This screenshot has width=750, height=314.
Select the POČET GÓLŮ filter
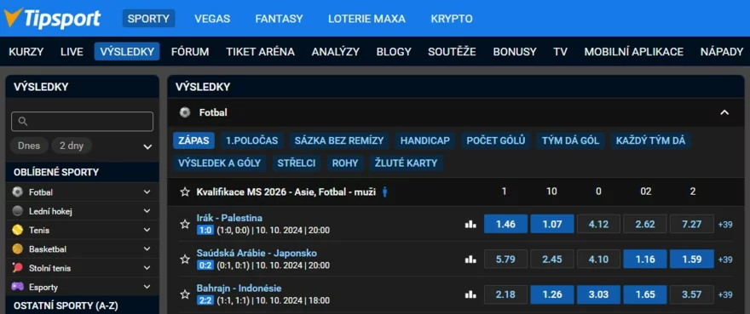point(495,140)
